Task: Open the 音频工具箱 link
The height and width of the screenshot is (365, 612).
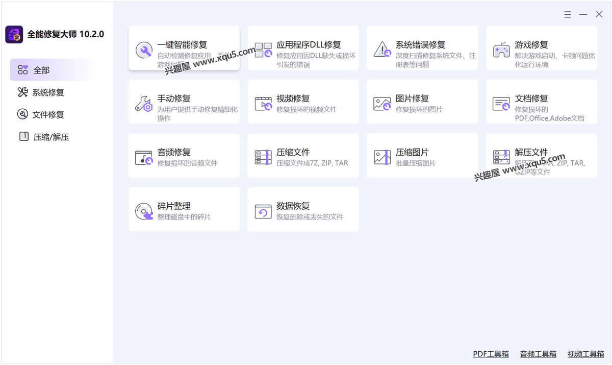Action: tap(538, 354)
